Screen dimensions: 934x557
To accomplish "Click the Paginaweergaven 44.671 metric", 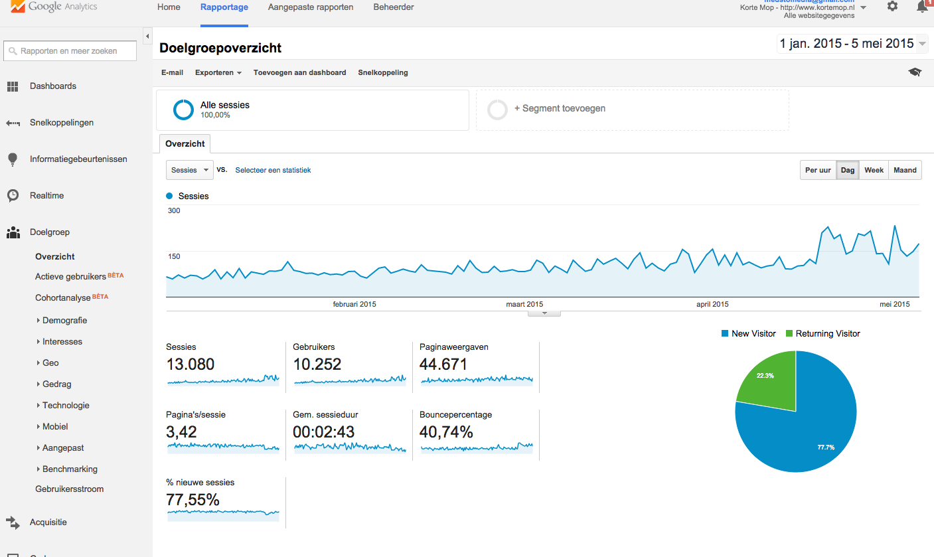I will [x=476, y=366].
